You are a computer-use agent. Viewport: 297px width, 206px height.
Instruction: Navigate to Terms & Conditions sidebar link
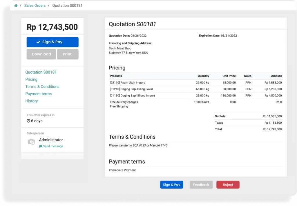coord(42,87)
